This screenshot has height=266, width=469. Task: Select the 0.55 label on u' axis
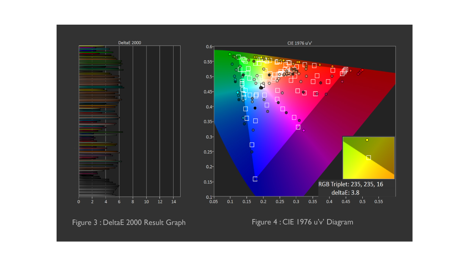pos(379,202)
